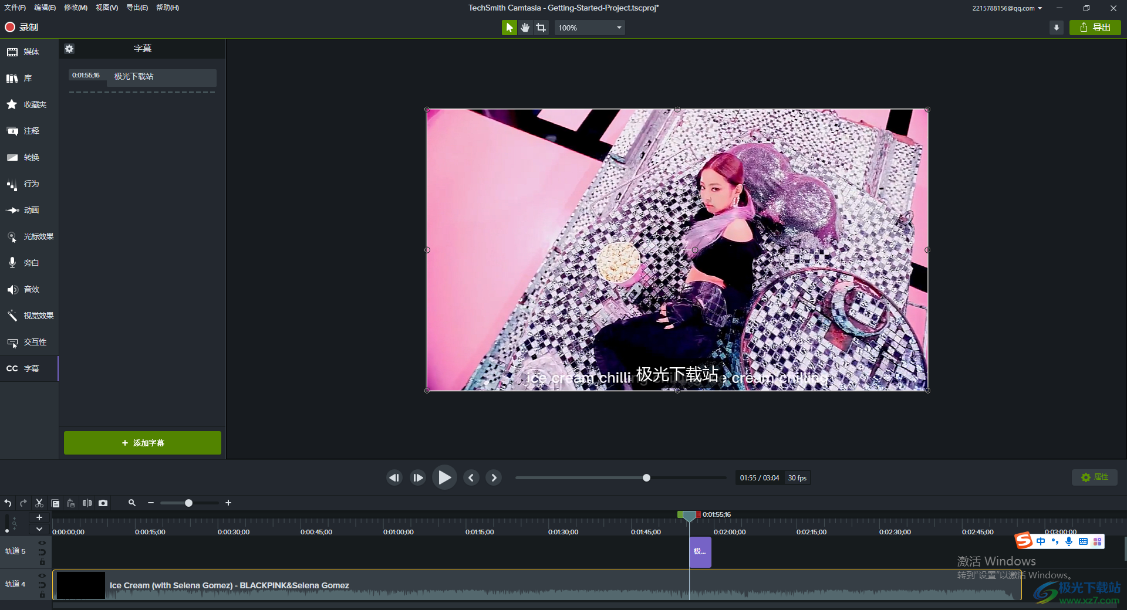Open the 视图(V) menu
The image size is (1127, 610).
point(107,8)
